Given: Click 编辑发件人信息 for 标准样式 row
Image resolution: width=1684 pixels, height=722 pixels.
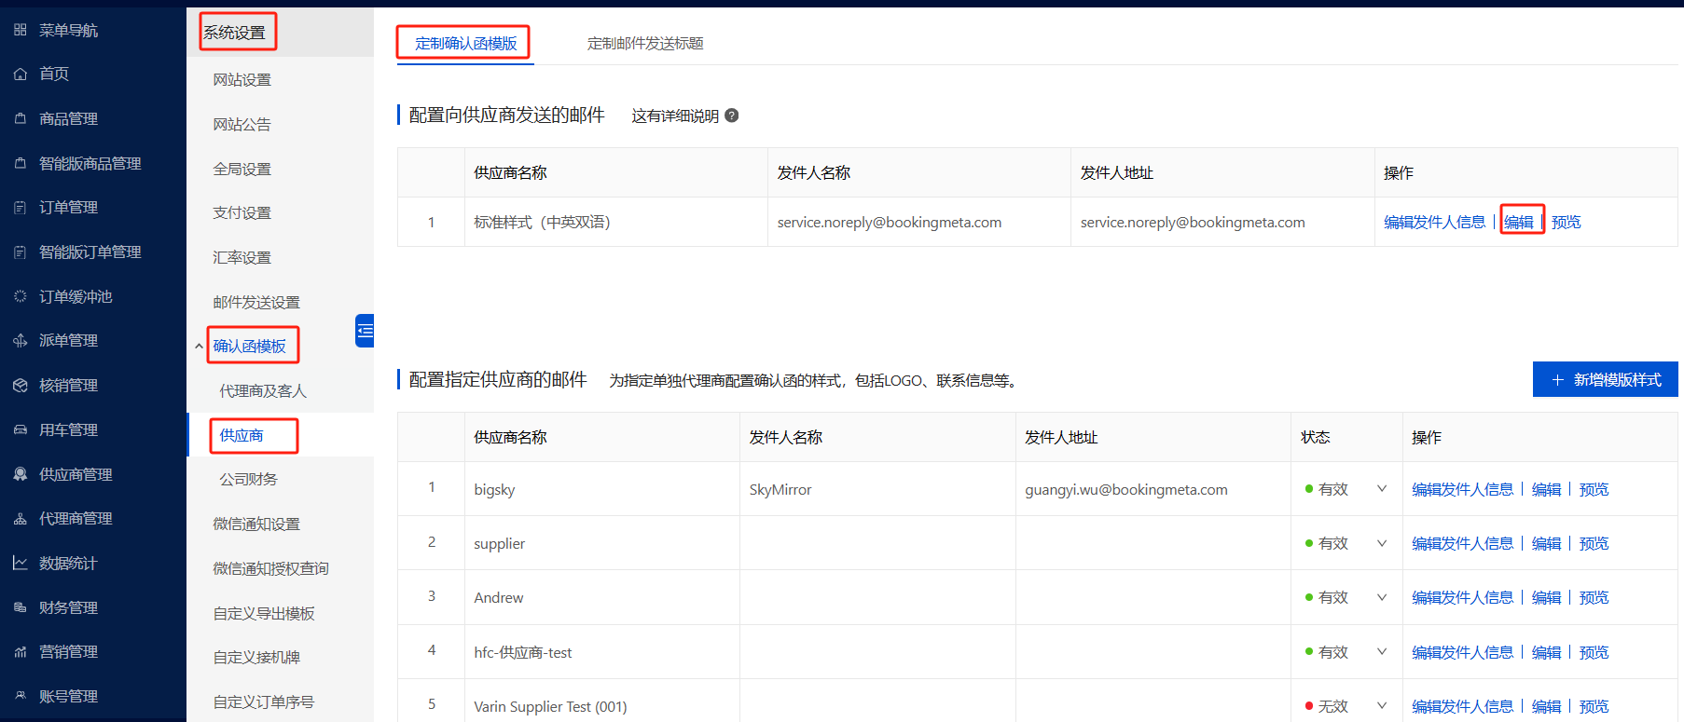Looking at the screenshot, I should click(x=1434, y=222).
